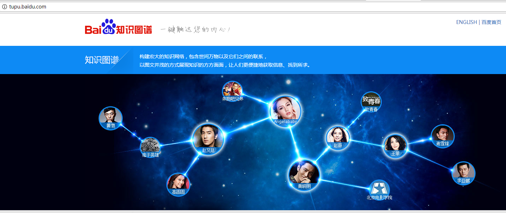Click the line starting 以图文并茂的方式
Viewport: 506px width, 213px height.
[225, 65]
